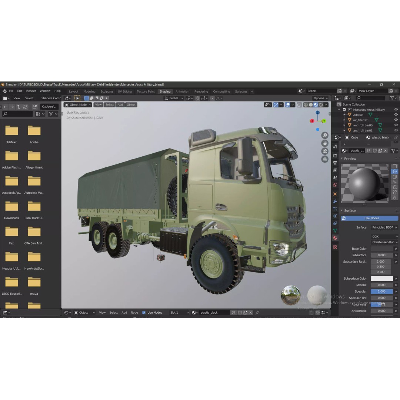Open the Modifier wrench properties tab
This screenshot has height=400, width=400.
point(335,201)
